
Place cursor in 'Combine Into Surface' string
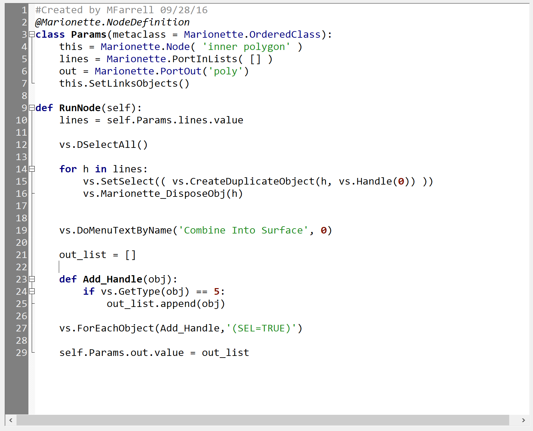click(243, 231)
